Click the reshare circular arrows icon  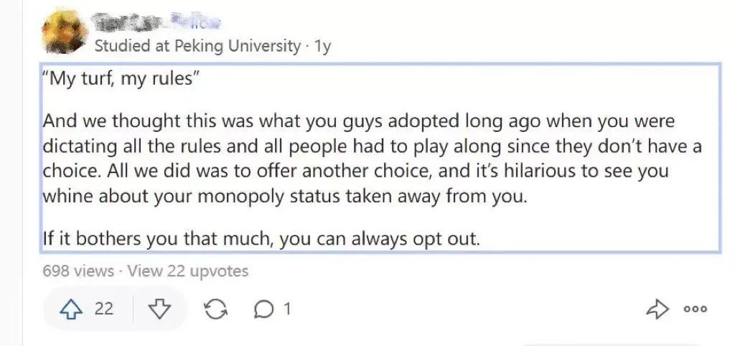click(215, 309)
